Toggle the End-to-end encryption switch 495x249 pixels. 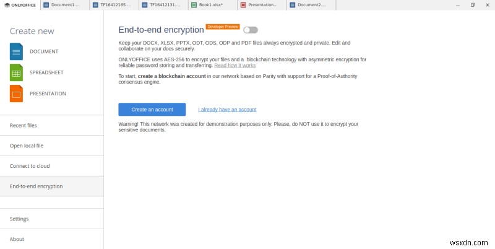[x=251, y=30]
